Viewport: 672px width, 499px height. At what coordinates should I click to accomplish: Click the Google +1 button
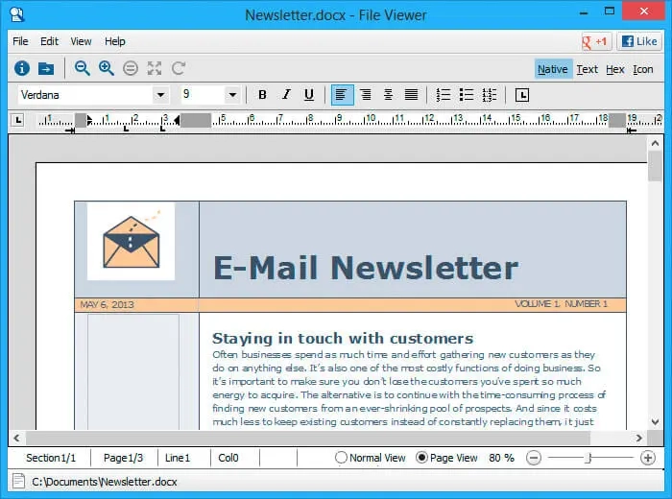point(596,41)
